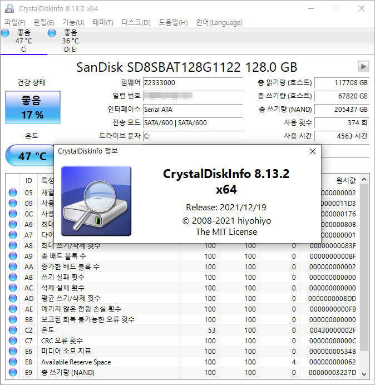The image size is (375, 385).
Task: Click status orb of attribute AA
Action: coord(13,266)
